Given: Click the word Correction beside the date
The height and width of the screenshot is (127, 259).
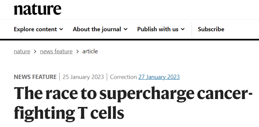Looking at the screenshot, I should tap(123, 77).
